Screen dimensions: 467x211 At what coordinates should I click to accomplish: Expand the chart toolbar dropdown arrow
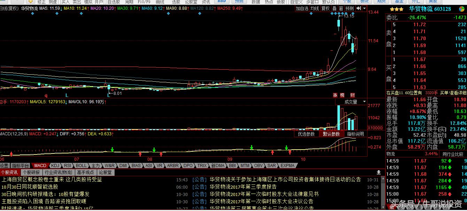click(x=364, y=8)
